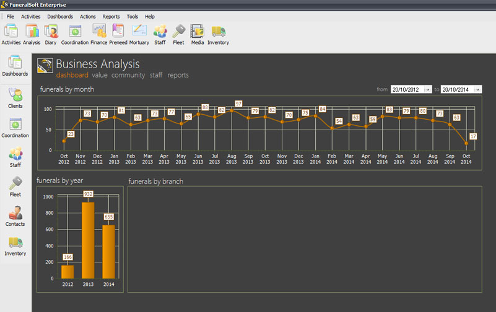
Task: Click the May 2014 data label 83
Action: coord(389,109)
